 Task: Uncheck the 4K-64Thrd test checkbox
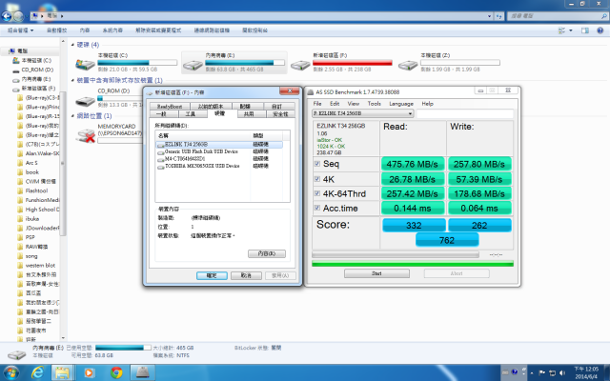pyautogui.click(x=317, y=193)
